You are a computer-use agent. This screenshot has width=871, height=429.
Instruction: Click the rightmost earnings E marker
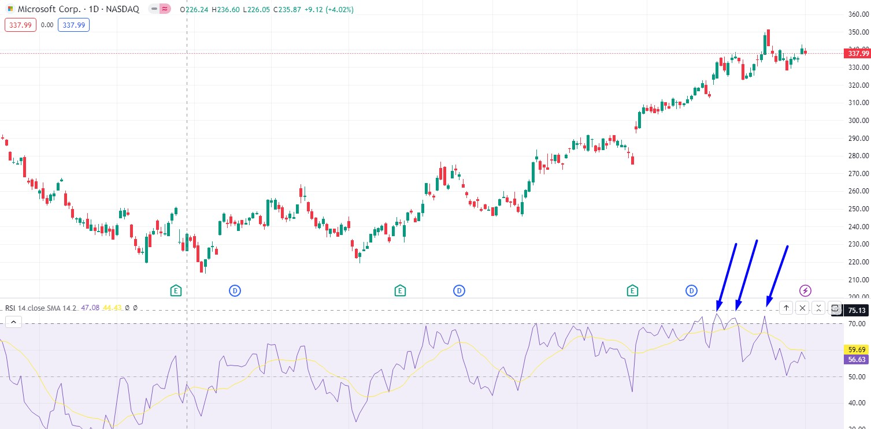pyautogui.click(x=633, y=290)
